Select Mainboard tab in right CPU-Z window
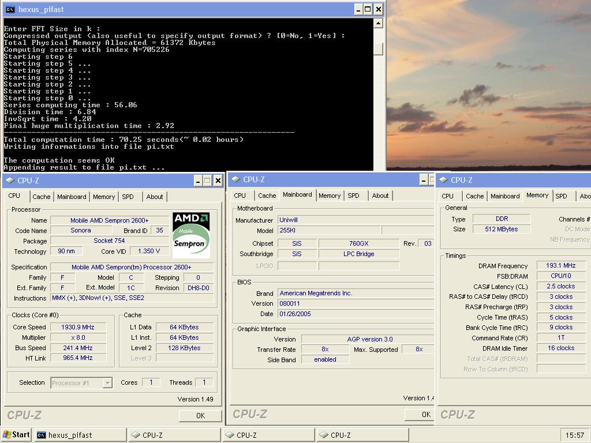 pyautogui.click(x=505, y=196)
